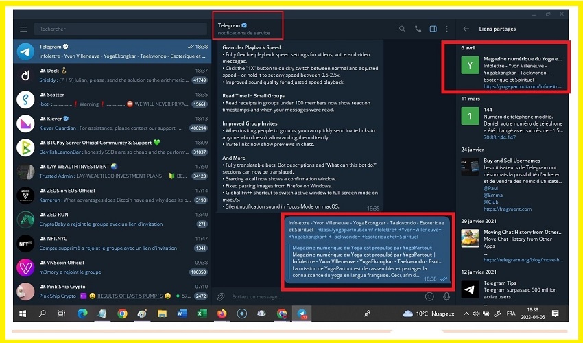Click the message input box
This screenshot has height=343, width=583.
322,296
